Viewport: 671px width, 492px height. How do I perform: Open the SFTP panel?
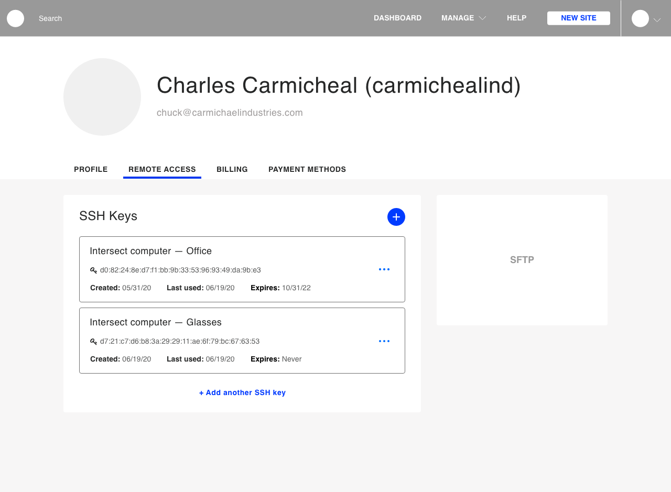[x=522, y=260]
